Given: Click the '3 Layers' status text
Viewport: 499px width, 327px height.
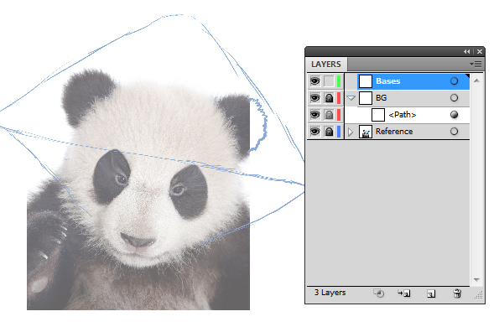Looking at the screenshot, I should 330,293.
